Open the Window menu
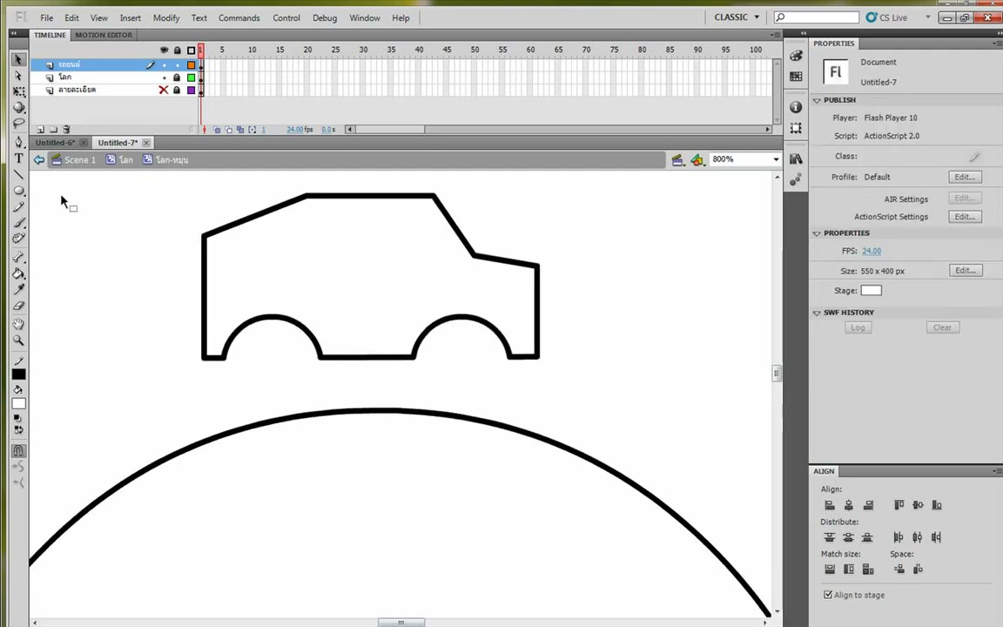The width and height of the screenshot is (1003, 627). tap(365, 18)
